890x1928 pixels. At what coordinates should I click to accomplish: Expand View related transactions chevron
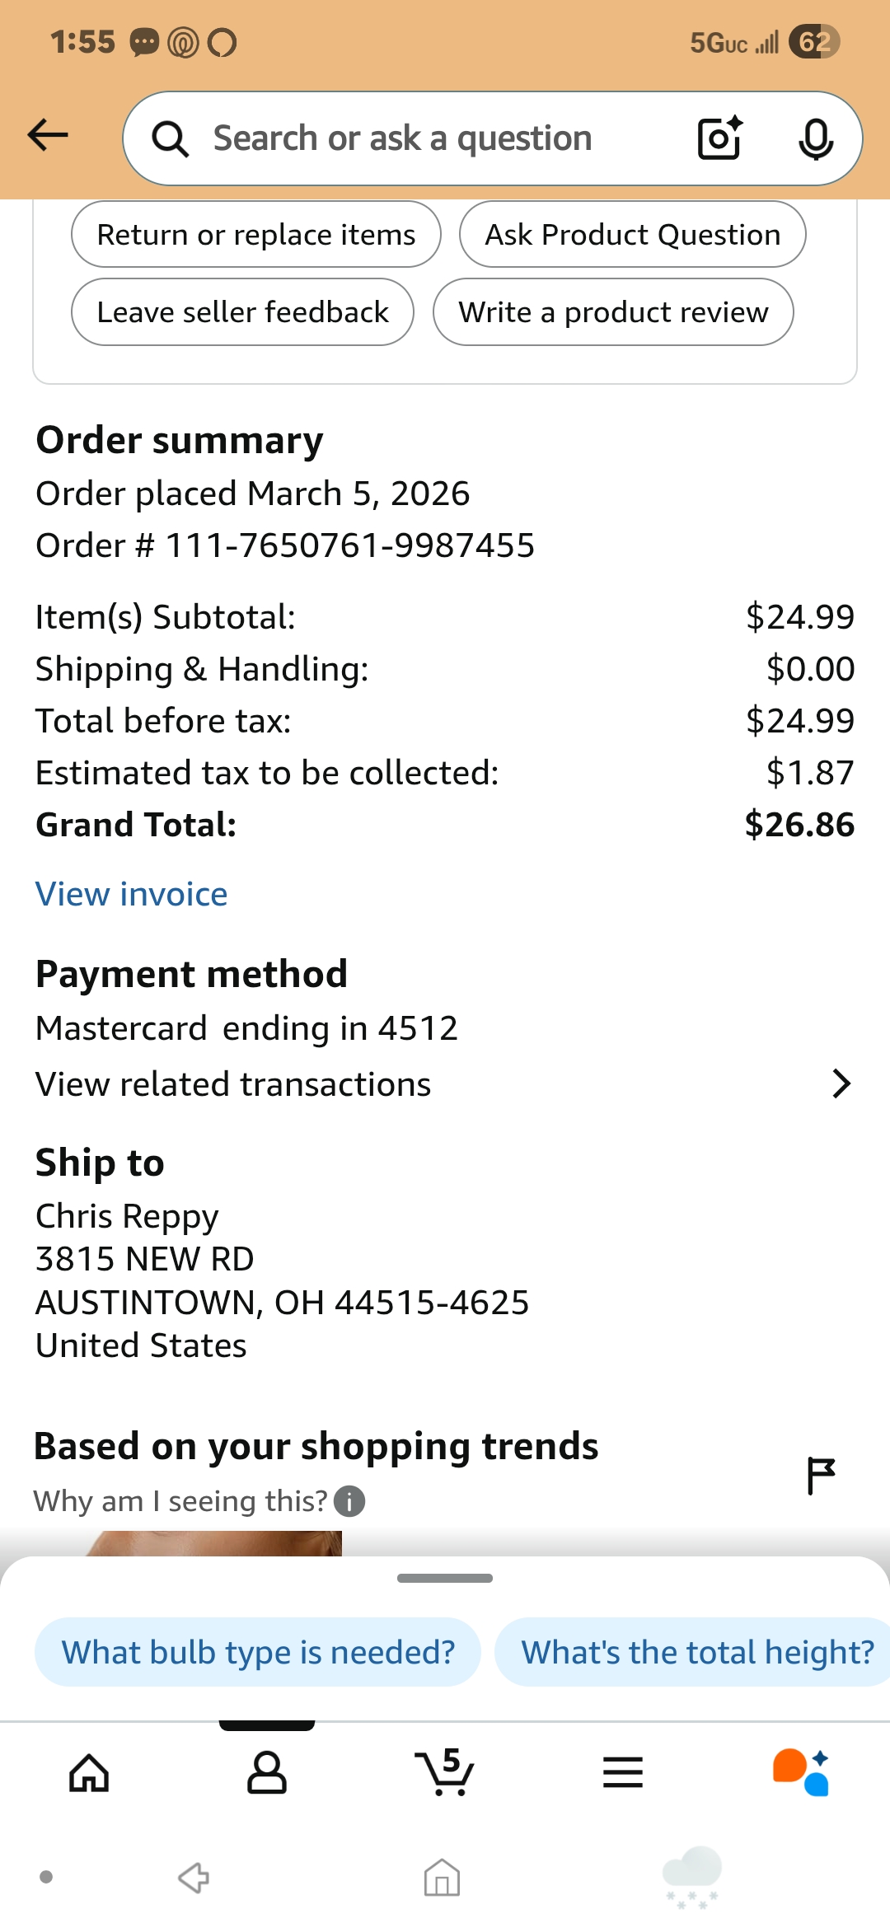(841, 1084)
